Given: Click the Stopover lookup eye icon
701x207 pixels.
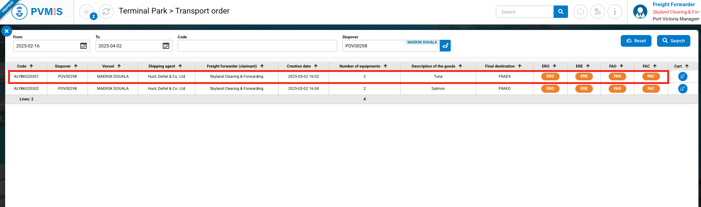Looking at the screenshot, I should click(445, 46).
